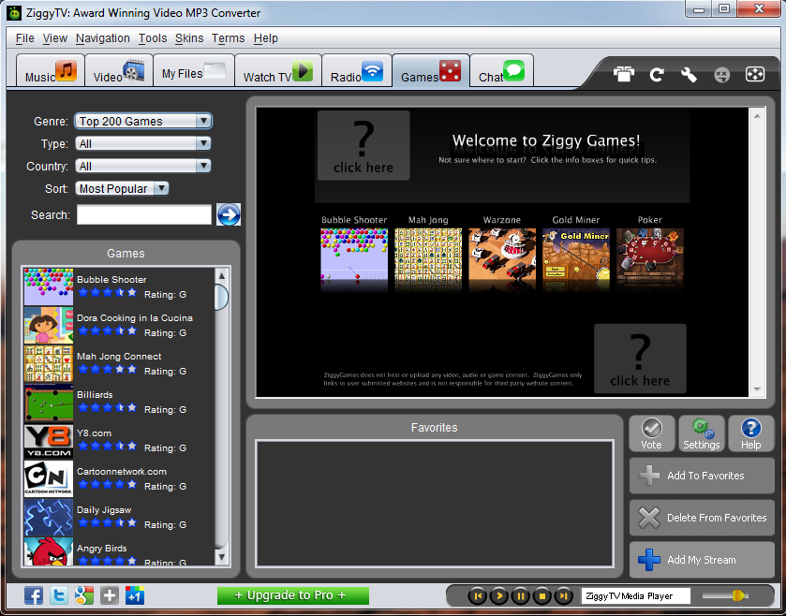Expand the Type dropdown
Screen dimensions: 786x616
[143, 144]
